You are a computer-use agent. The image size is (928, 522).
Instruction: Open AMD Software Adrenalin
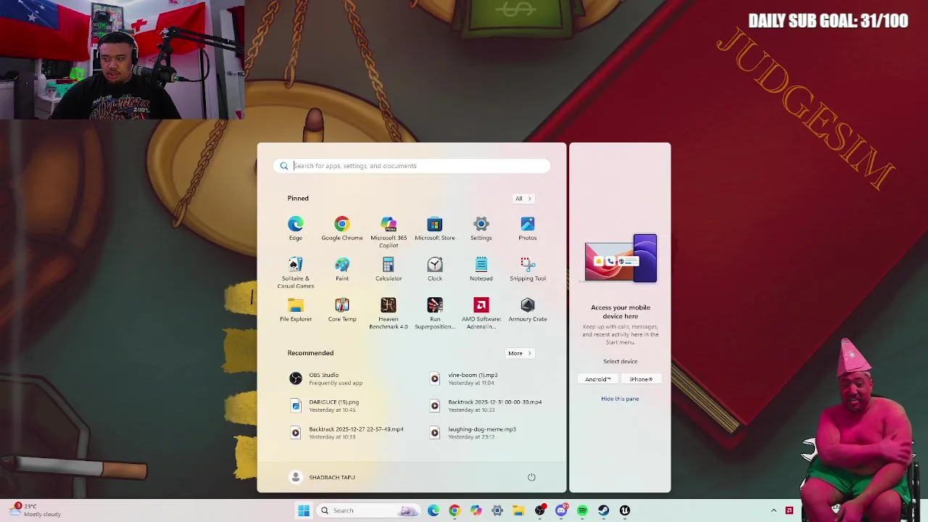[x=481, y=313]
